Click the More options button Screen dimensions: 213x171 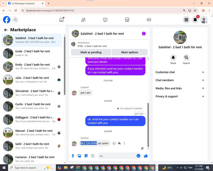pos(130,52)
